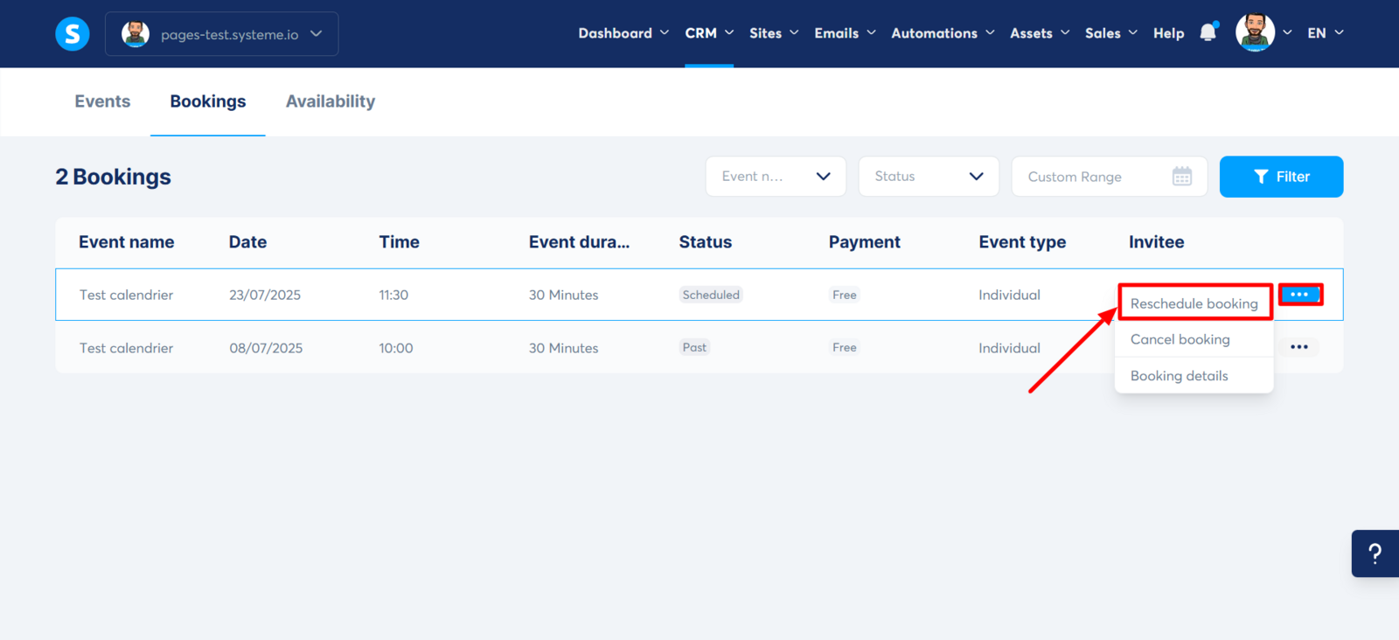This screenshot has height=640, width=1399.
Task: Click the calendar icon in Custom Range
Action: (1182, 177)
